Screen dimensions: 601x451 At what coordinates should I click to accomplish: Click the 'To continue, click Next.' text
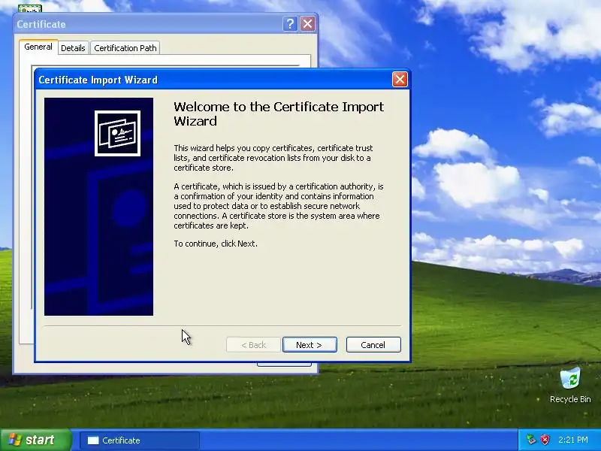coord(216,244)
